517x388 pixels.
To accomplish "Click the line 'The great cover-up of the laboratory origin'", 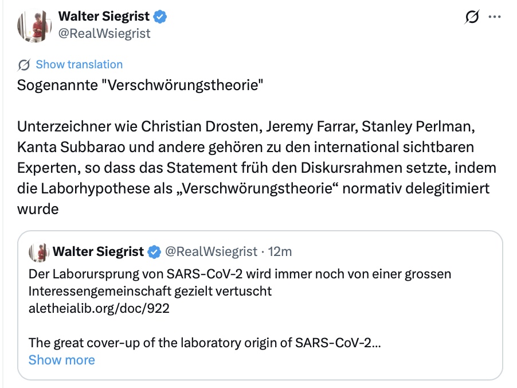I will tap(204, 343).
